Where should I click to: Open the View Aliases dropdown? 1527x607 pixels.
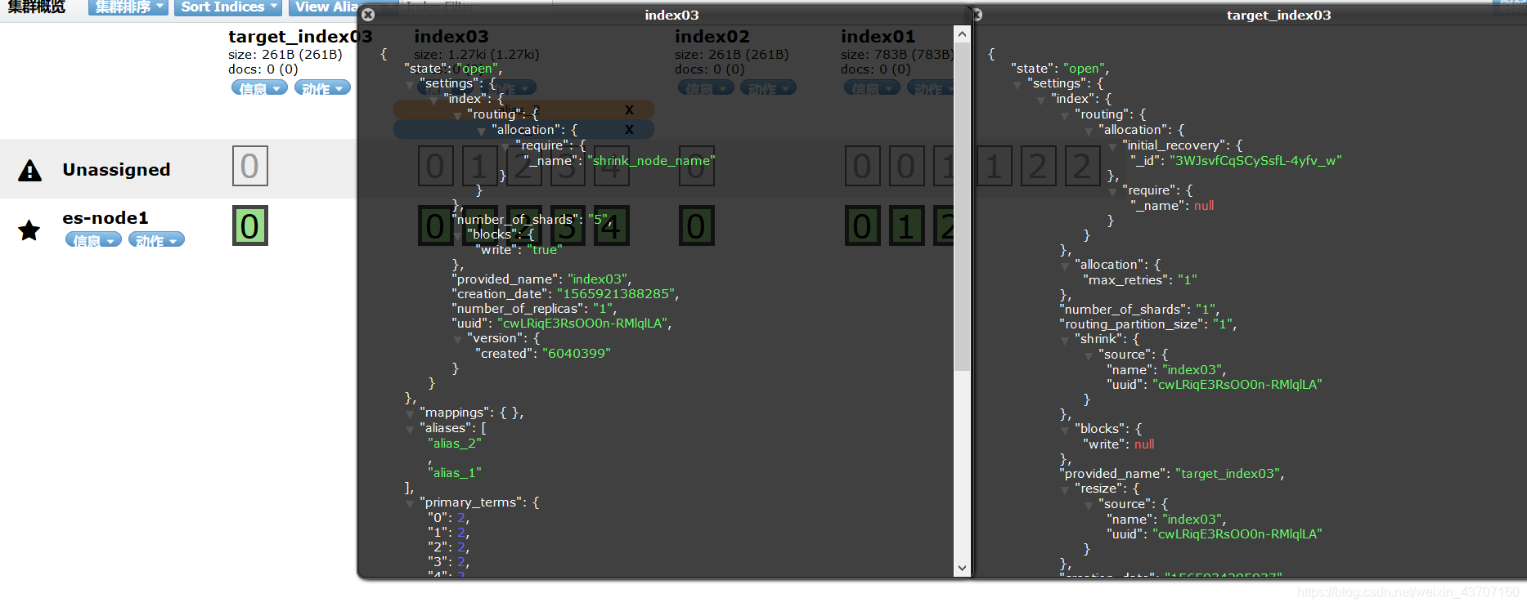(x=324, y=7)
